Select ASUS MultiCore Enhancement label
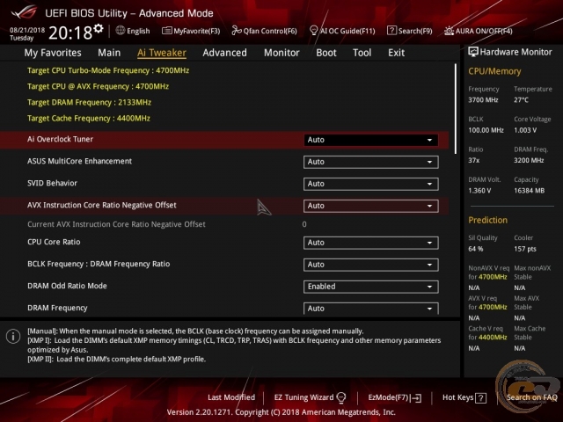The width and height of the screenshot is (563, 422). point(79,161)
